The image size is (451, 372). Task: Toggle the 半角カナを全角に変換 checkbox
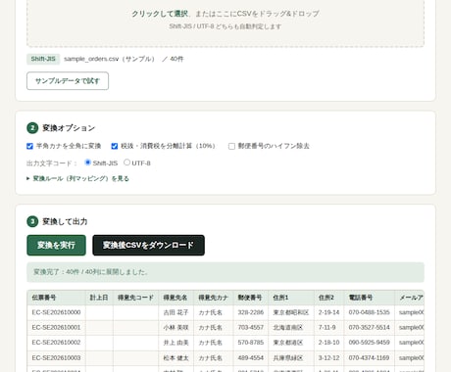click(29, 146)
